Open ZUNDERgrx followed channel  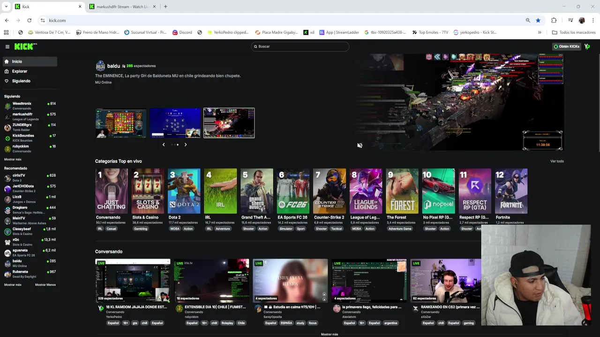tap(30, 127)
